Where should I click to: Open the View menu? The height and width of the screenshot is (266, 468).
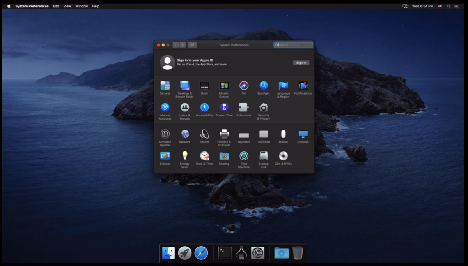pyautogui.click(x=67, y=6)
